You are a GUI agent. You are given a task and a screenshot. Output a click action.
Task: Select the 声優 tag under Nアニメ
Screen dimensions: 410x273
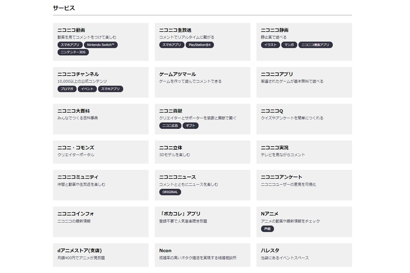(x=267, y=229)
